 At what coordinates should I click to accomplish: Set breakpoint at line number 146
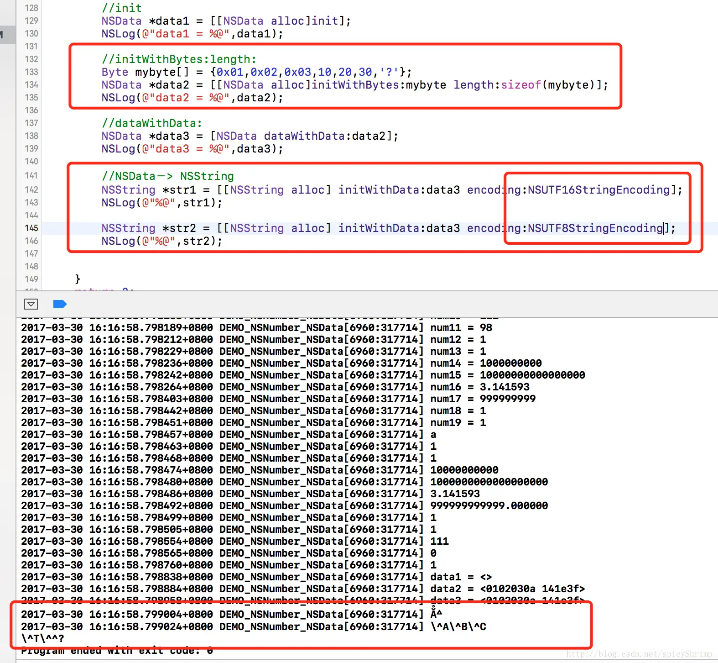pyautogui.click(x=31, y=241)
